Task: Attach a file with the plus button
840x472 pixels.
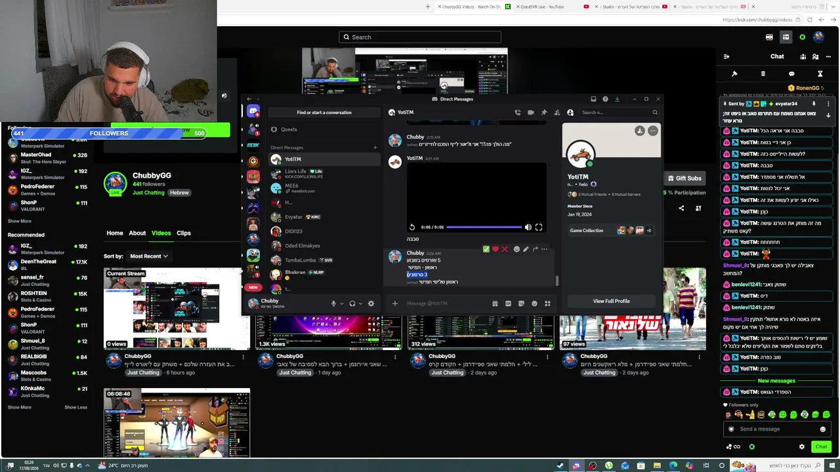Action: 395,304
